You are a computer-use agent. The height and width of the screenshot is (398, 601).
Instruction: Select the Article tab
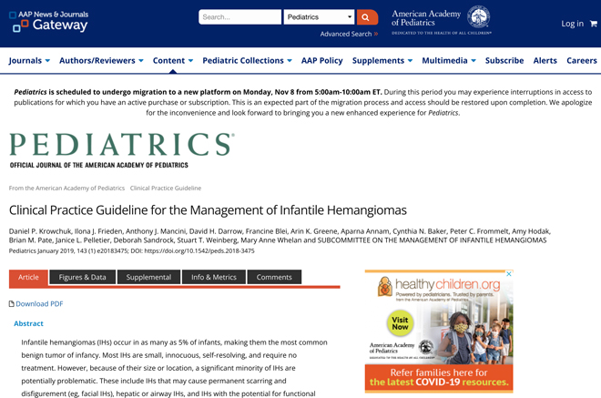point(28,277)
